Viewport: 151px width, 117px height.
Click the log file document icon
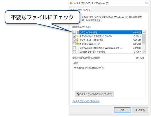click(x=78, y=32)
